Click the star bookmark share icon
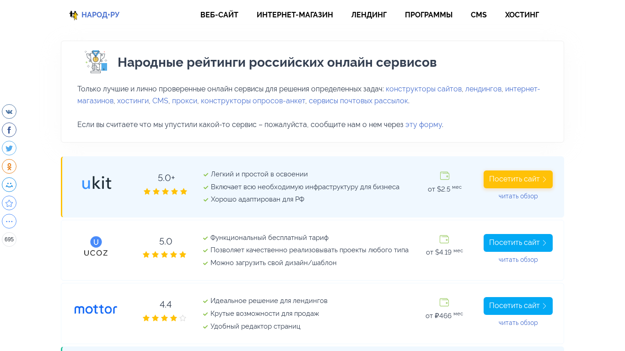The width and height of the screenshot is (625, 351). point(9,203)
